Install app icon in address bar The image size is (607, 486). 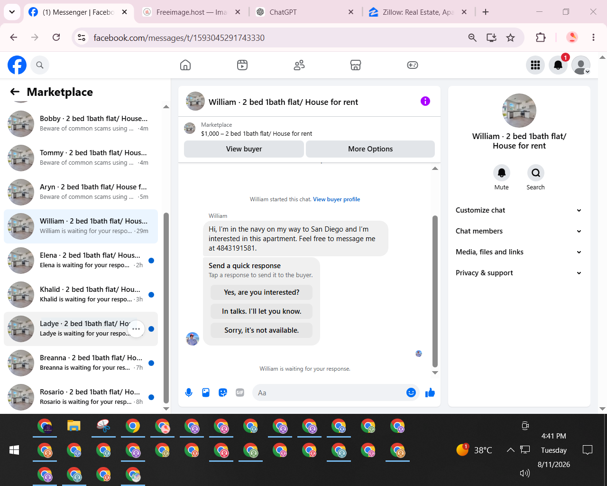click(491, 37)
